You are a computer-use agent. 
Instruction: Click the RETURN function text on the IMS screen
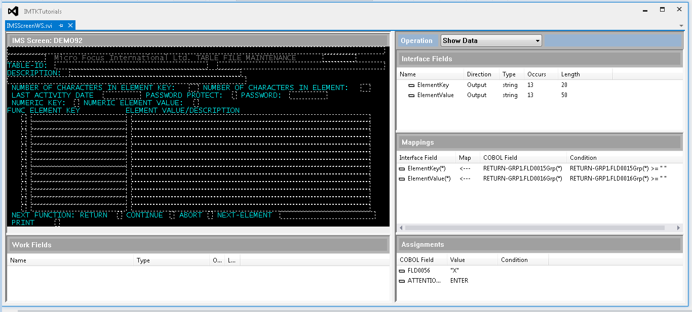pyautogui.click(x=94, y=214)
